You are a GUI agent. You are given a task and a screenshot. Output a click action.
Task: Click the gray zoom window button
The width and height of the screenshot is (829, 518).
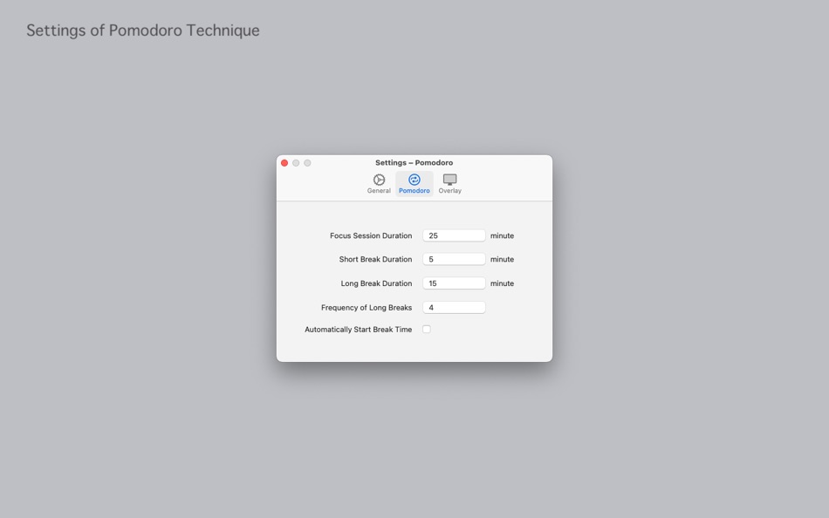tap(308, 163)
